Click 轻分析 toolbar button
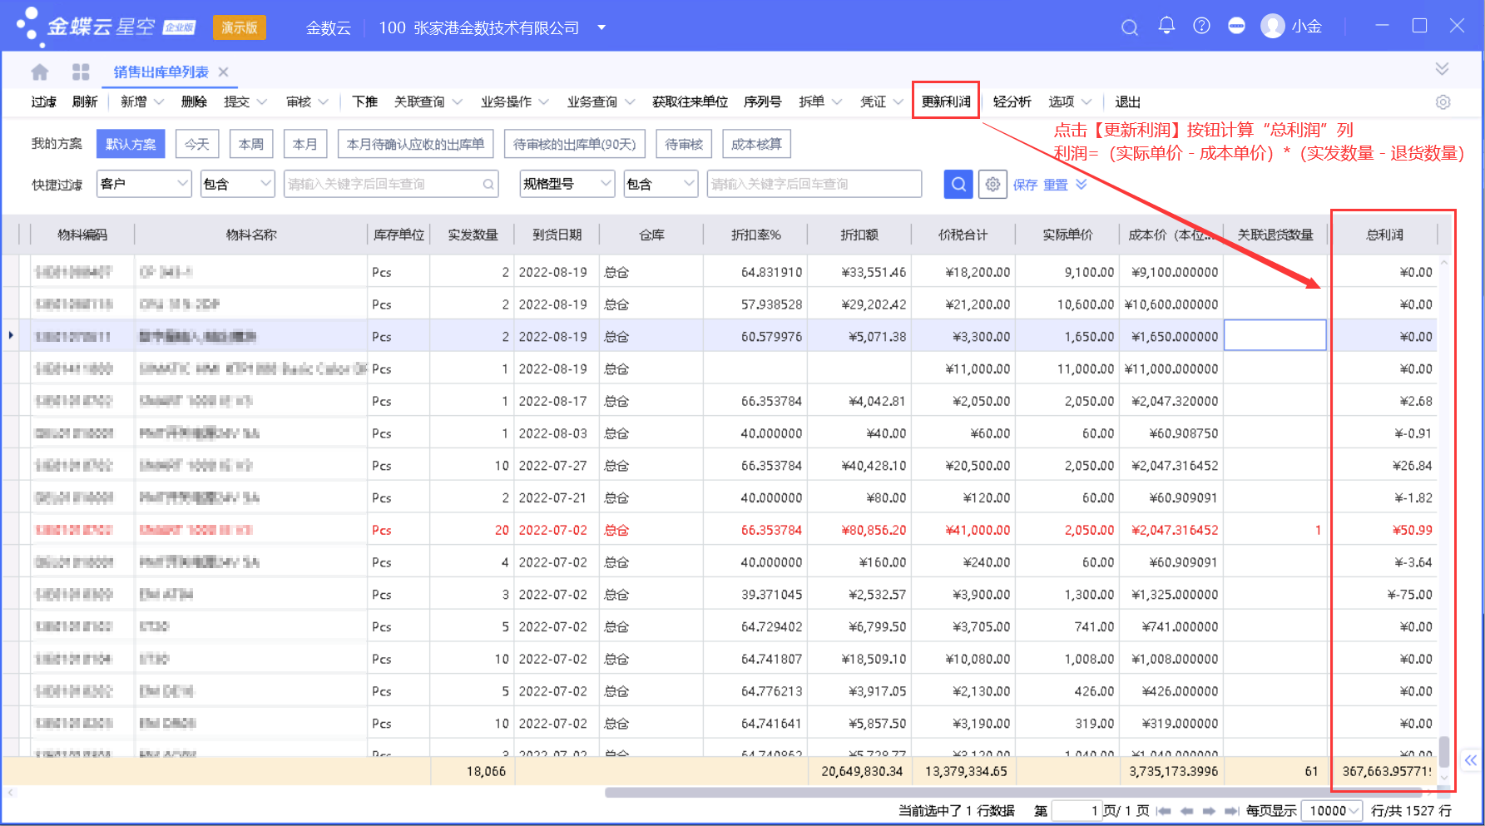 point(1012,101)
